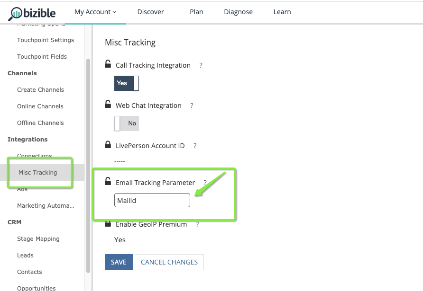Click the lock icon beside Web Chat Integration
Viewport: 423px width, 291px height.
pyautogui.click(x=108, y=104)
